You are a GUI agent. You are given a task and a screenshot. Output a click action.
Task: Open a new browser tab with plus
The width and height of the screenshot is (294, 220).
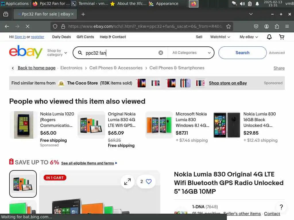pos(83,14)
